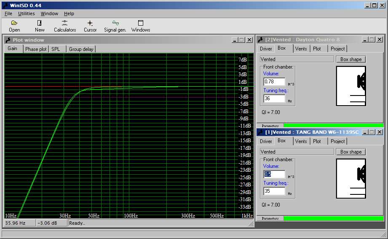
Task: Click the Ready.. status text
Action: (x=77, y=223)
